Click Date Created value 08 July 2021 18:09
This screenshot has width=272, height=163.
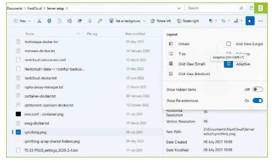click(x=218, y=142)
